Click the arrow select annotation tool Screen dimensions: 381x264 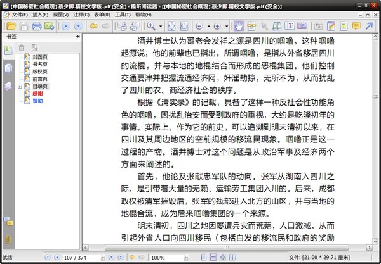point(264,26)
